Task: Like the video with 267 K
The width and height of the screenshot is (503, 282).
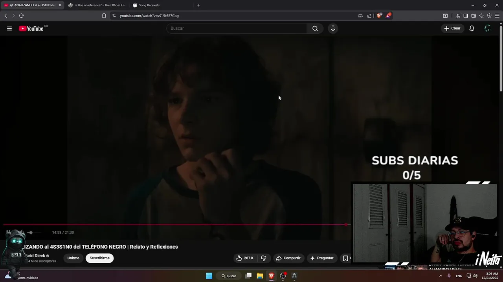Action: pos(245,258)
